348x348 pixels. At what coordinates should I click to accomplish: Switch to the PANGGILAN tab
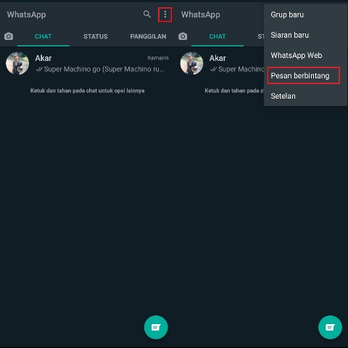[148, 36]
